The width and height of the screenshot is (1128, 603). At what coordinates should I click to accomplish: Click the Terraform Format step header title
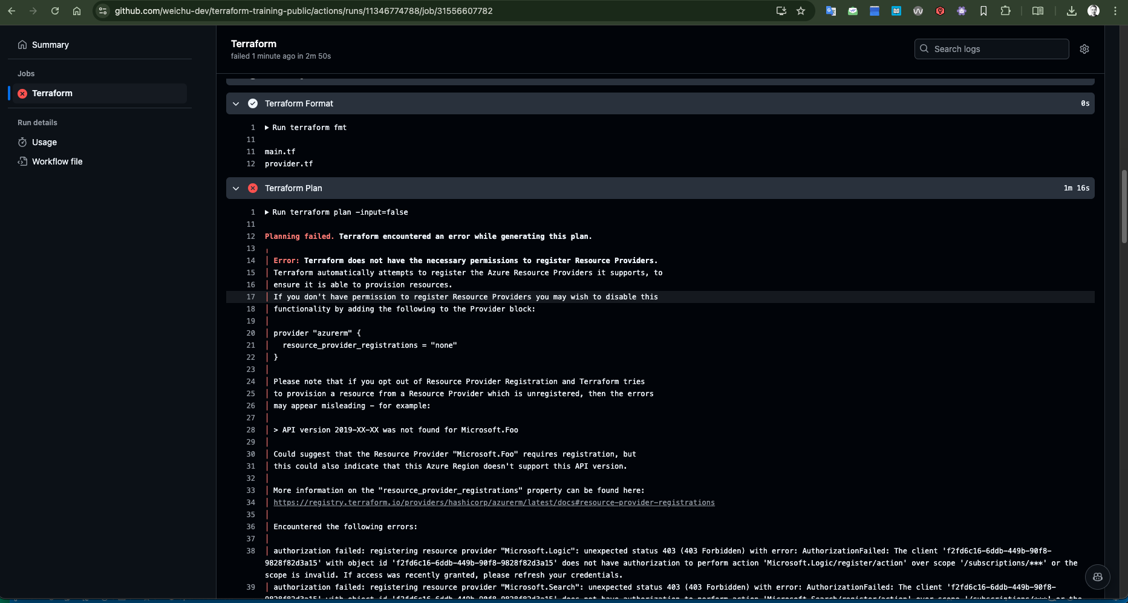(299, 103)
